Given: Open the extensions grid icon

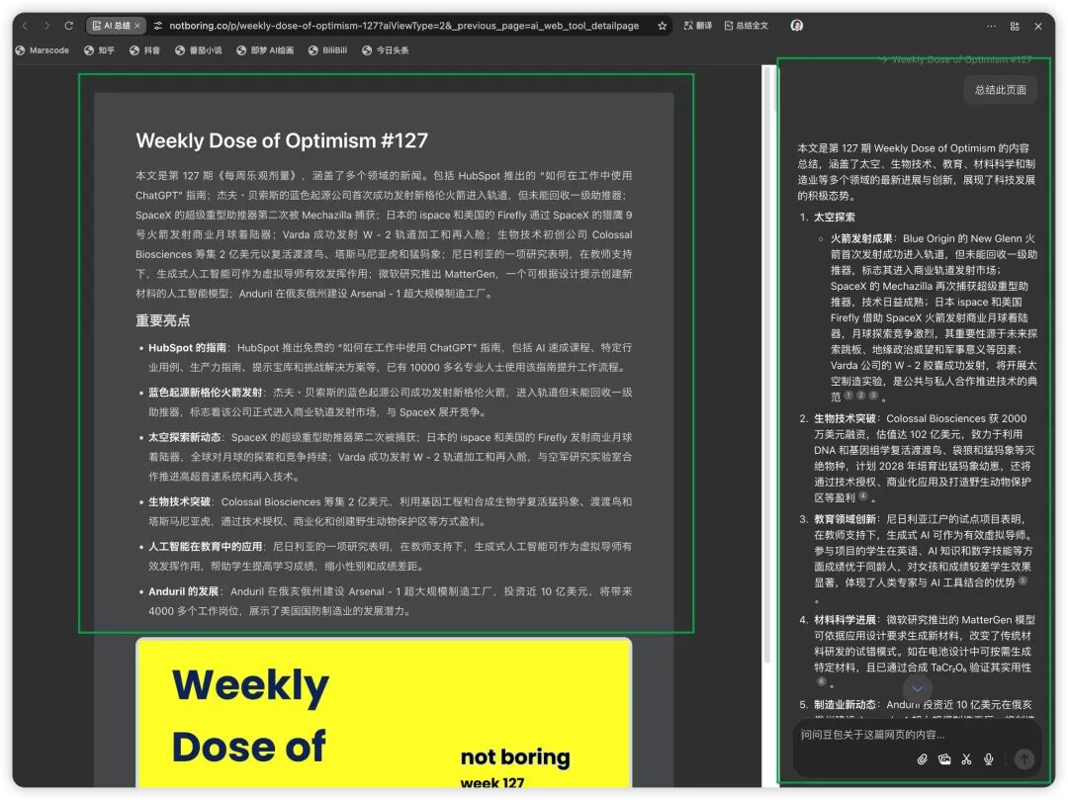Looking at the screenshot, I should [x=1015, y=26].
